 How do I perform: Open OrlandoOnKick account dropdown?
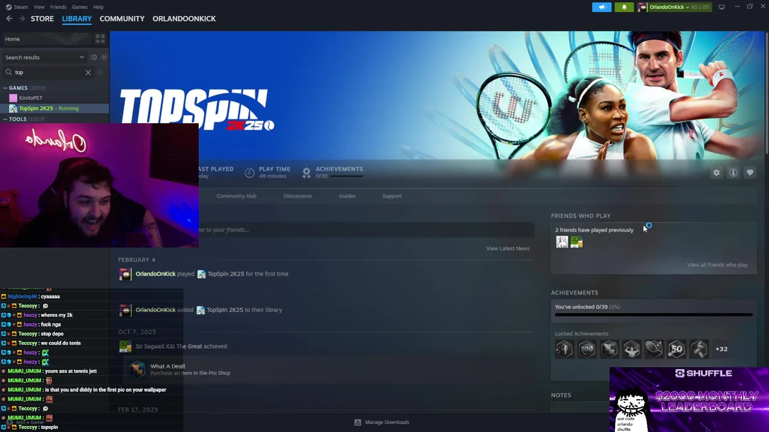(x=673, y=7)
